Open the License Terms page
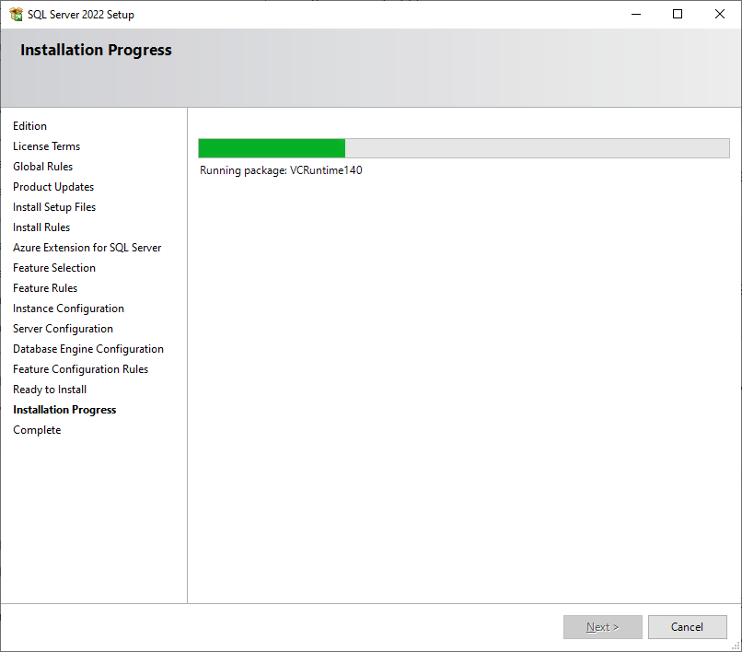This screenshot has width=742, height=652. coord(46,146)
